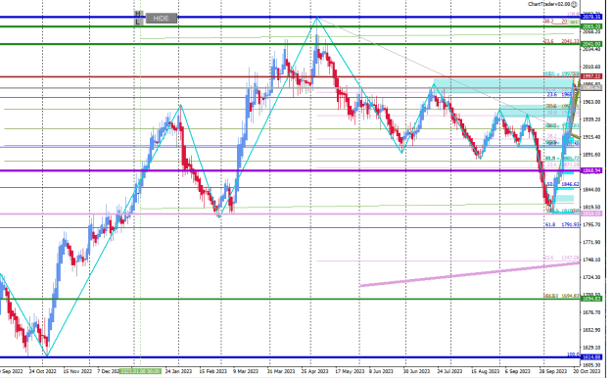Click the 9 Mar 2023 date label
The image size is (612, 378).
point(245,371)
